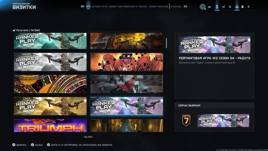Image resolution: width=268 pixels, height=151 pixels.
Task: Select the WARZONE tab
Action: tap(163, 7)
